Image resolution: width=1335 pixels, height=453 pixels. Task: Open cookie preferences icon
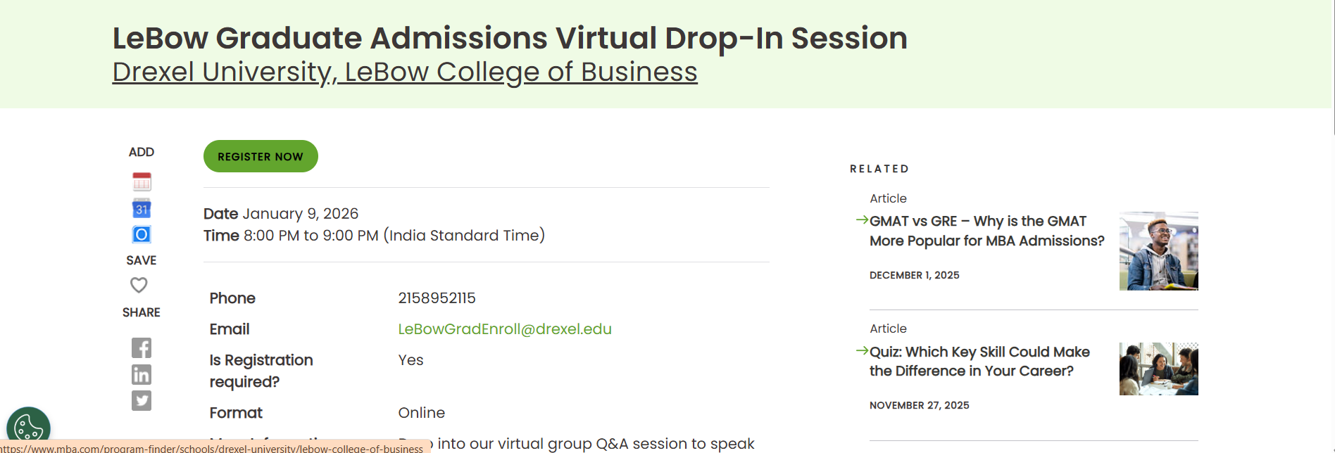coord(28,428)
